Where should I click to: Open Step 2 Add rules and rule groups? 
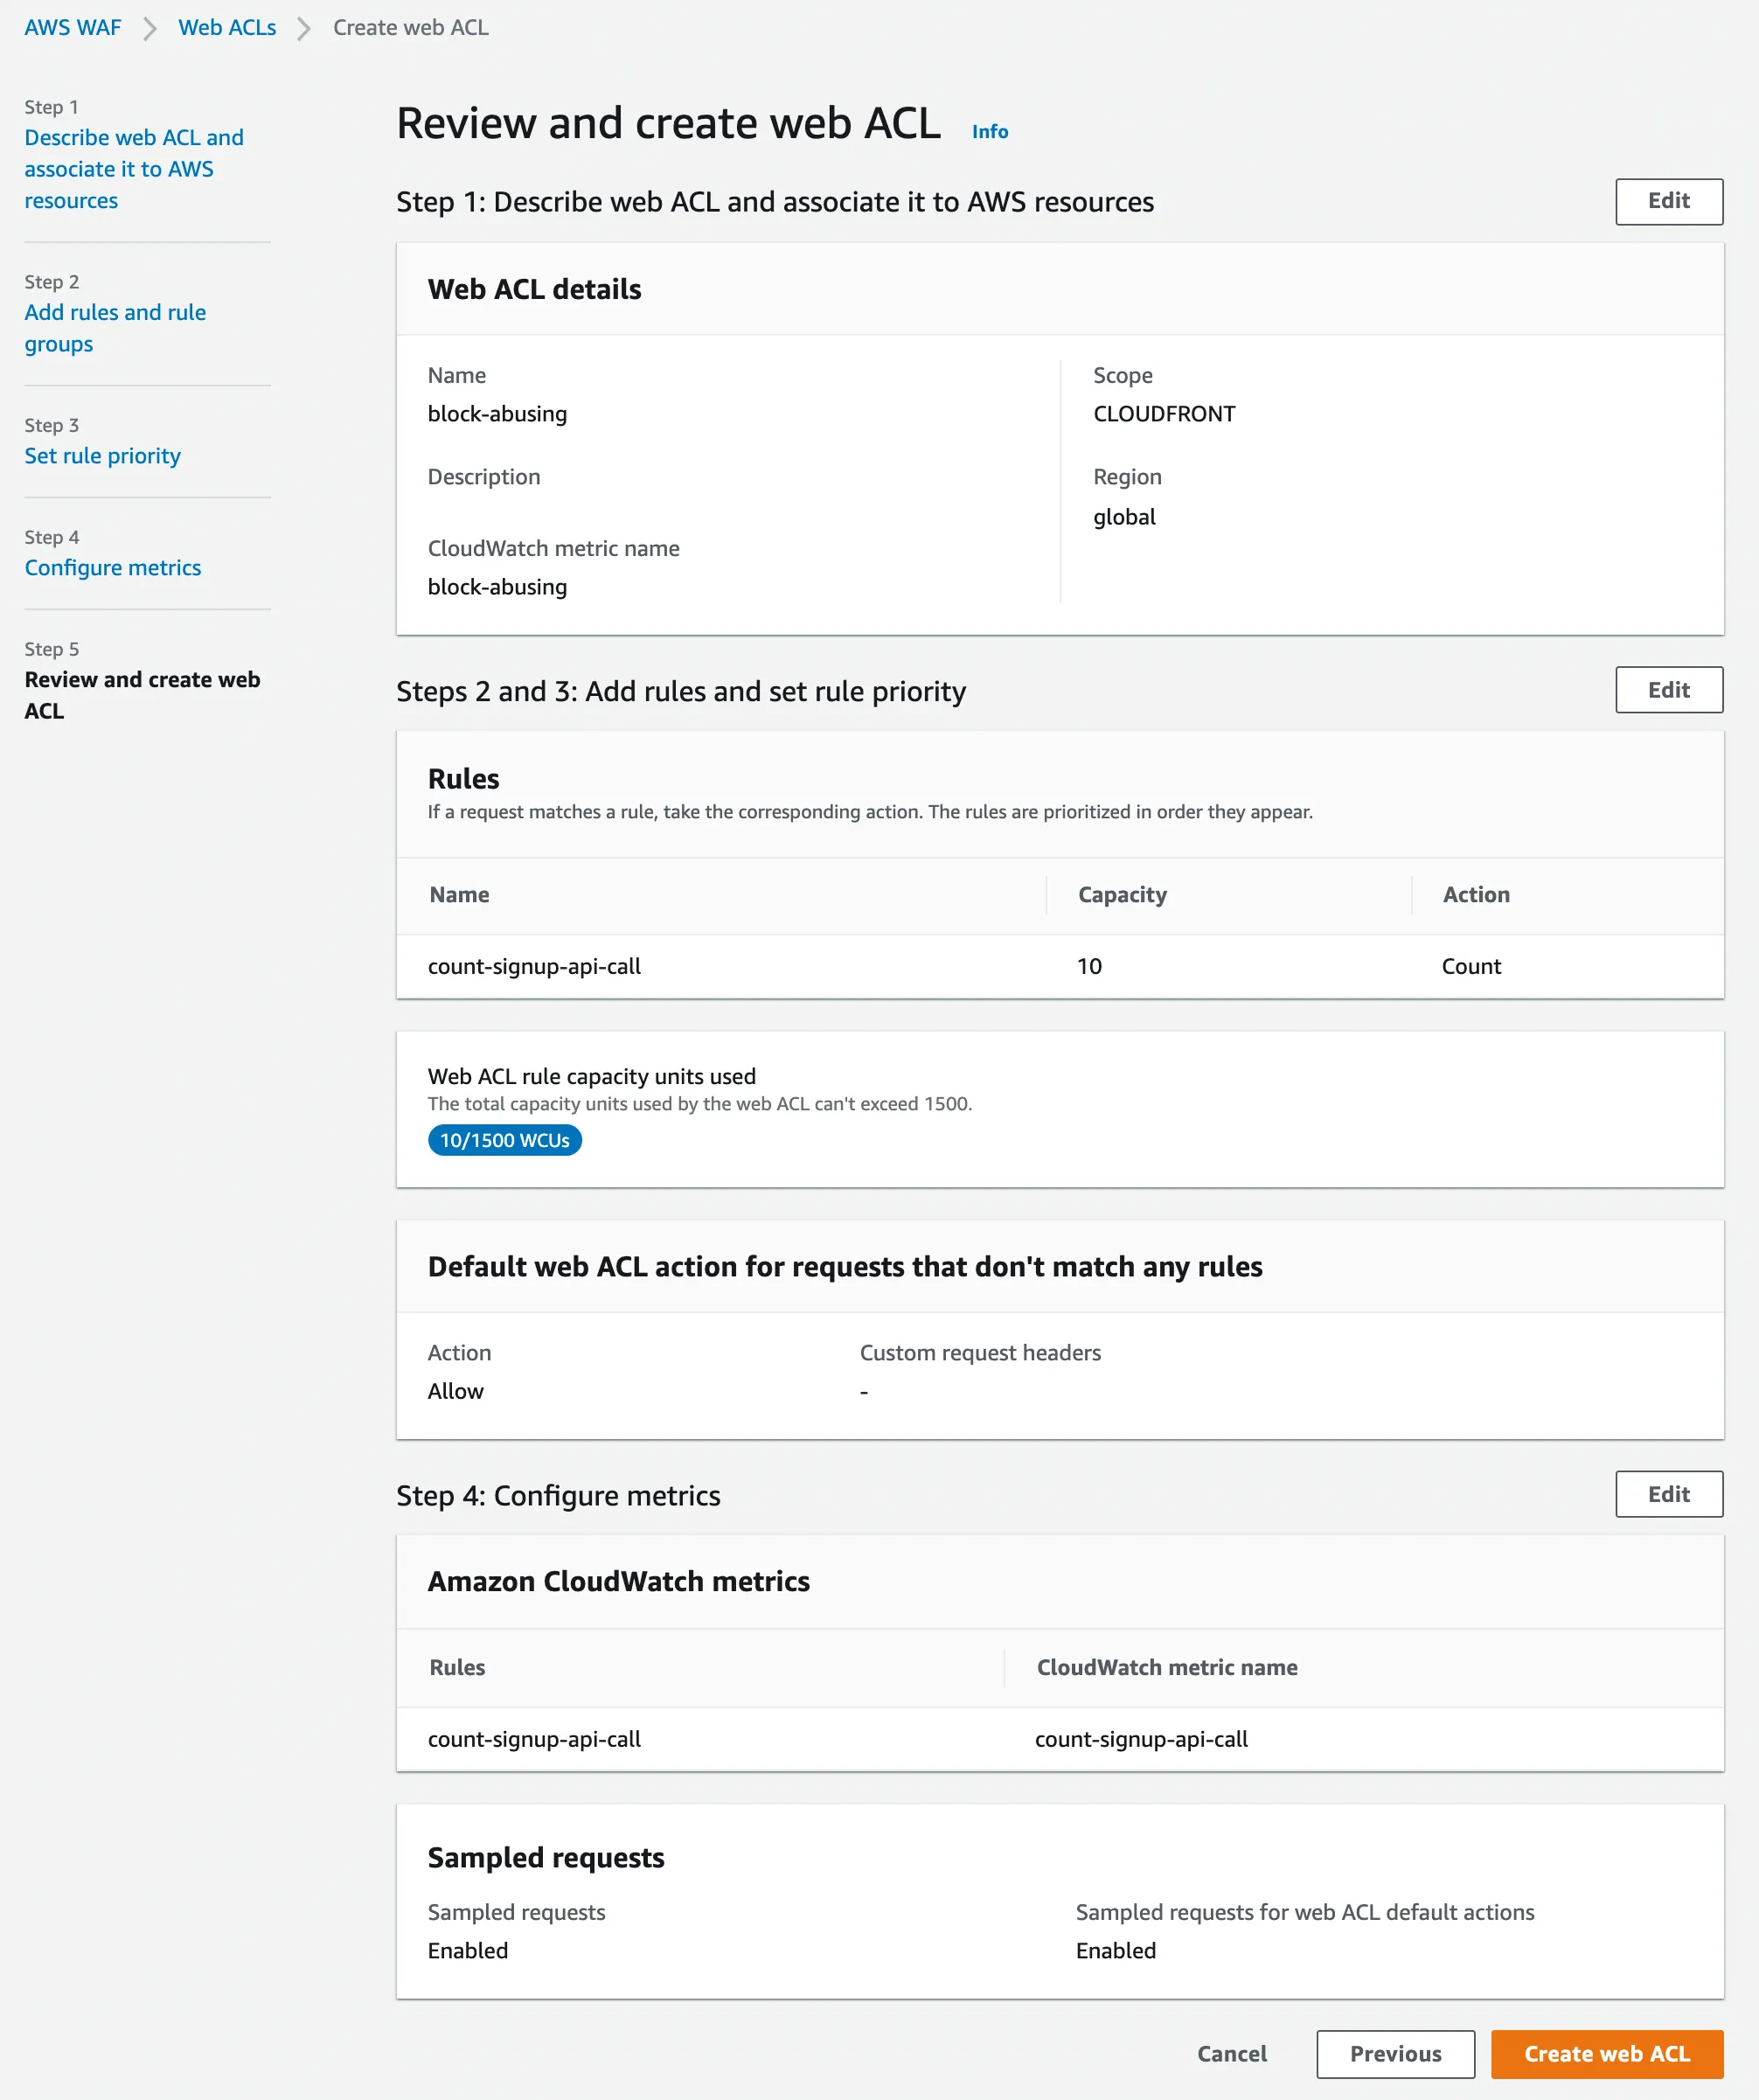tap(115, 328)
